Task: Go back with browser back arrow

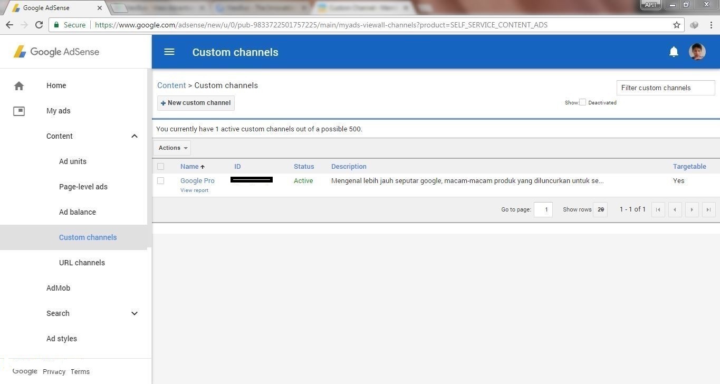Action: [9, 25]
